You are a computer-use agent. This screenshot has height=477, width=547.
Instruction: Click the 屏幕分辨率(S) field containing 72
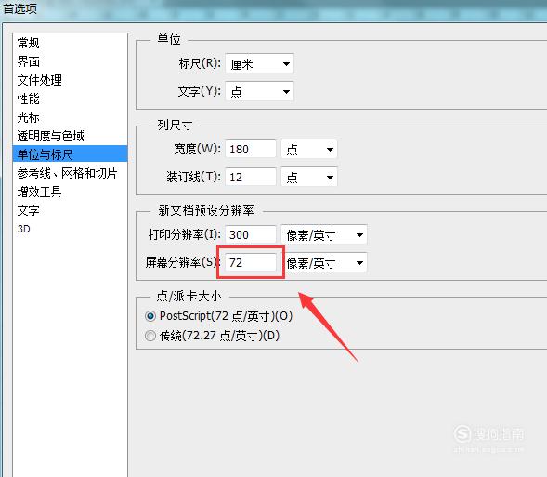[251, 262]
